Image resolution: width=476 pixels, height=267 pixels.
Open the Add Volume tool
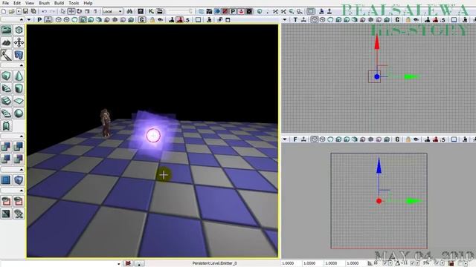tap(19, 179)
